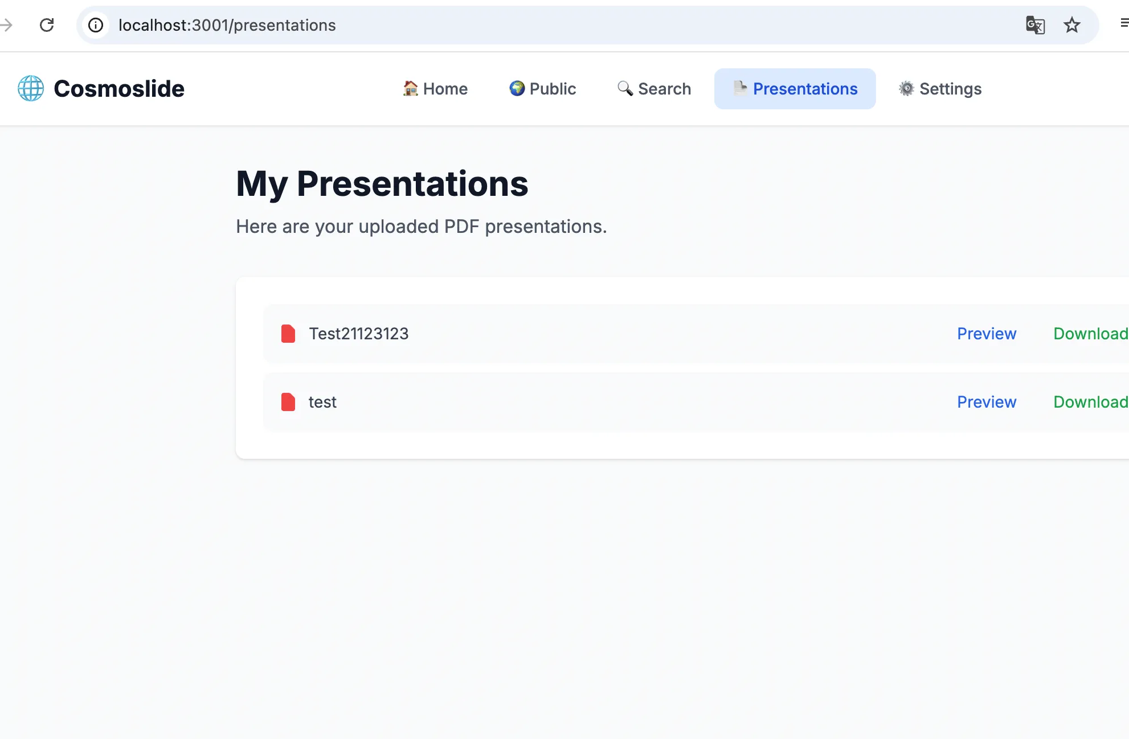Open the site information icon in address bar
This screenshot has width=1129, height=739.
96,25
